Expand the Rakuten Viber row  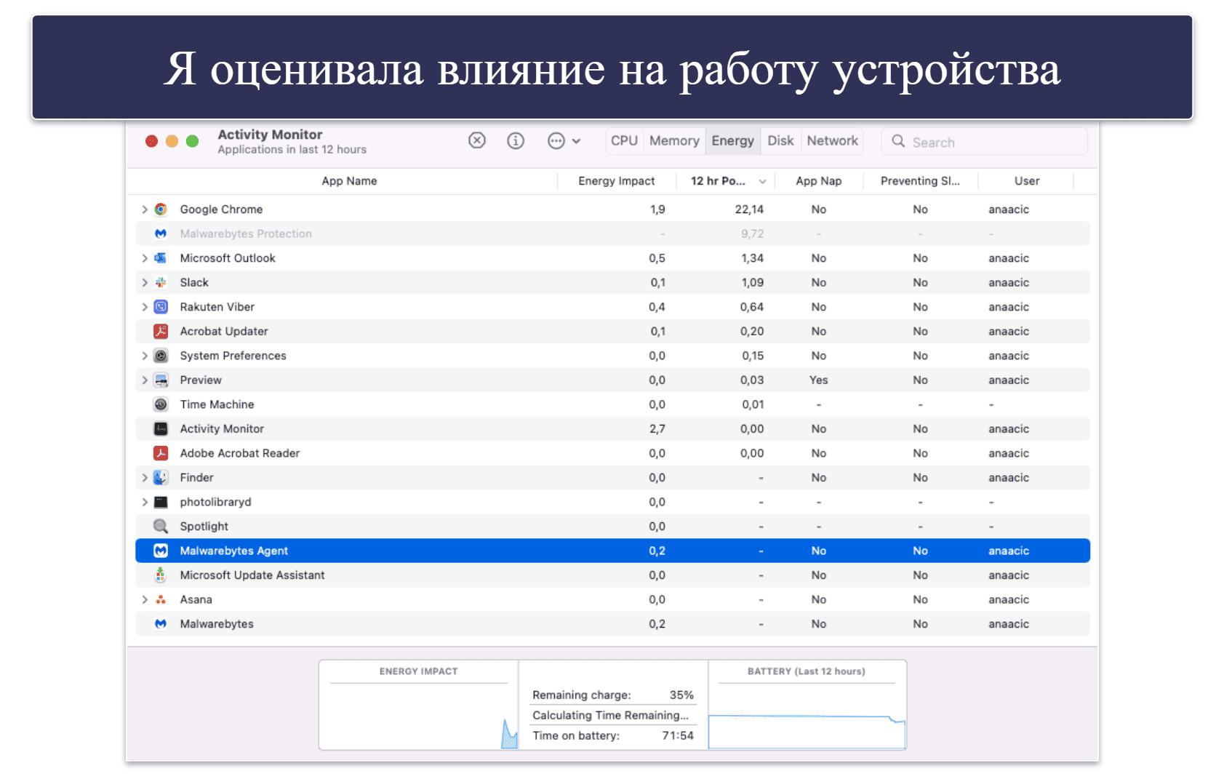click(x=145, y=307)
